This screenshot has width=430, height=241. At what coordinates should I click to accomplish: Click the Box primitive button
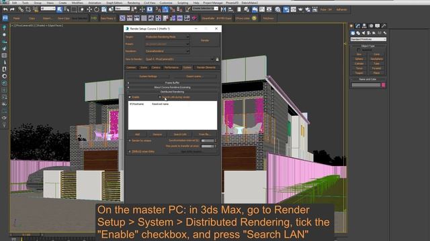click(x=359, y=54)
